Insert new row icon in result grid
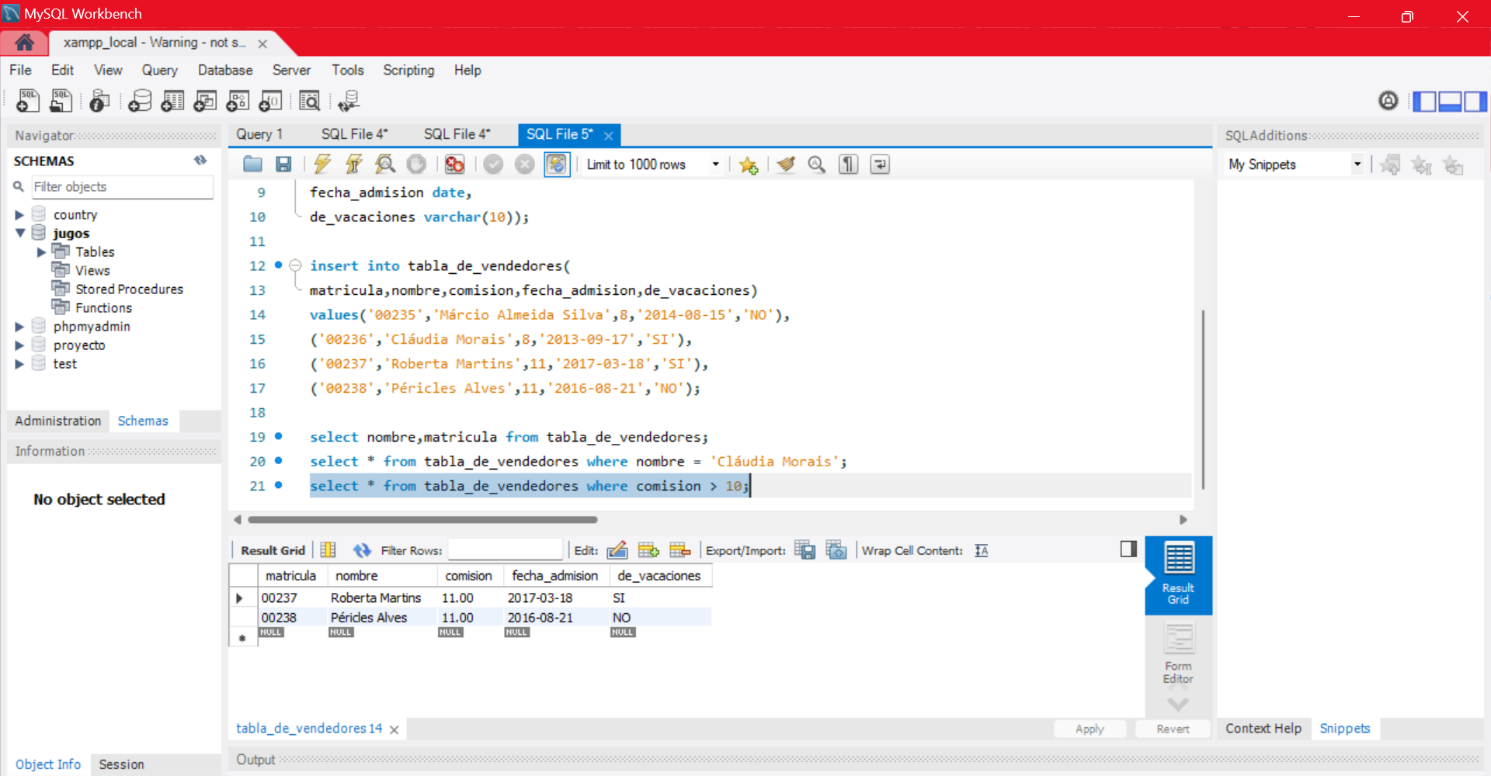 (x=648, y=550)
